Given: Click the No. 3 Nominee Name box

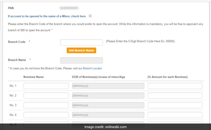Looking at the screenshot, I should tap(46, 105).
